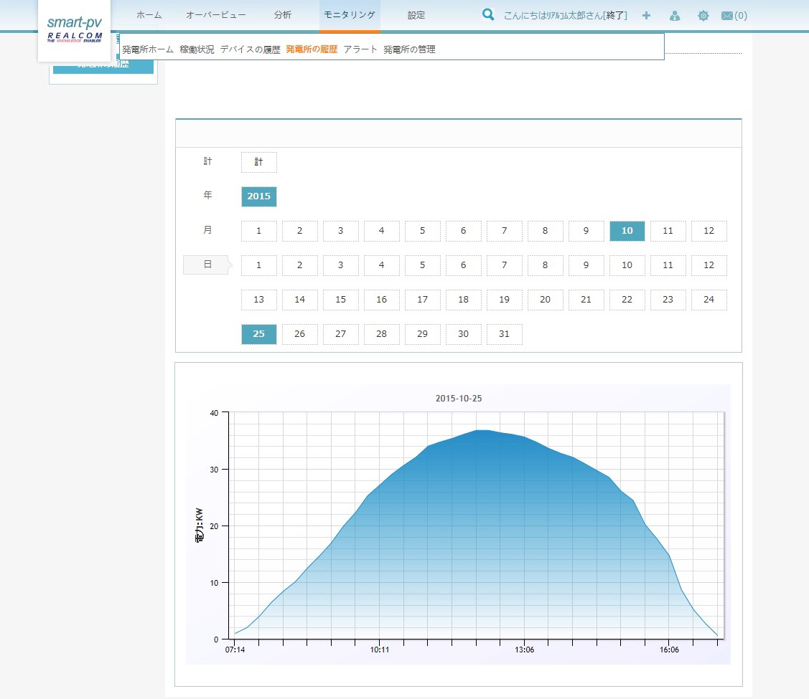Click the 年 row label

pos(207,195)
